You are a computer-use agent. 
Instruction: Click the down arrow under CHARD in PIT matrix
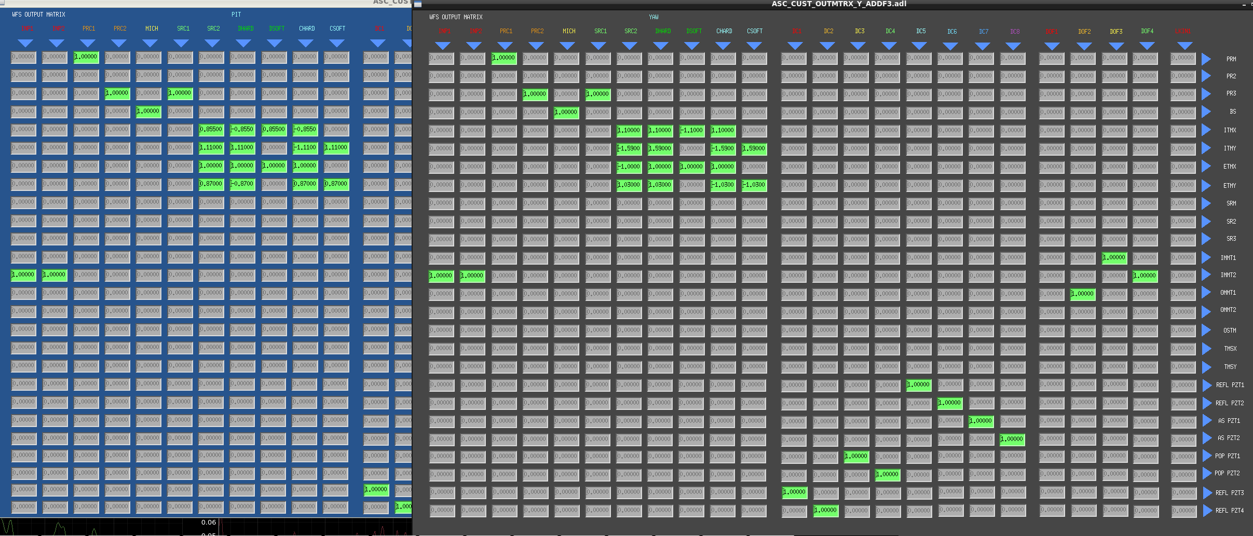(x=306, y=43)
